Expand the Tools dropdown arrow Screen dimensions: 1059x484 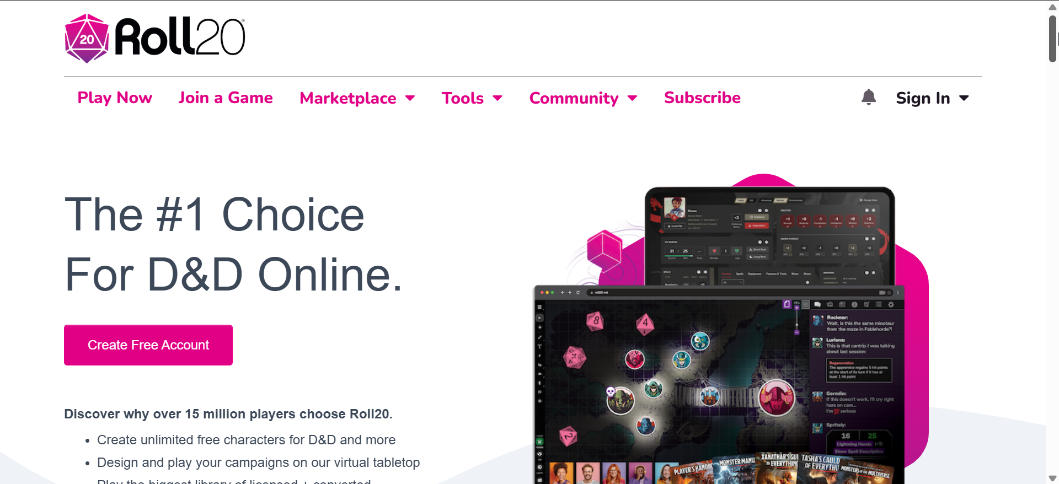(498, 98)
